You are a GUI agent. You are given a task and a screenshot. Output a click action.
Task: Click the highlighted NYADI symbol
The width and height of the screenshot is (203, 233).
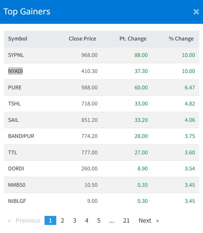click(x=15, y=71)
